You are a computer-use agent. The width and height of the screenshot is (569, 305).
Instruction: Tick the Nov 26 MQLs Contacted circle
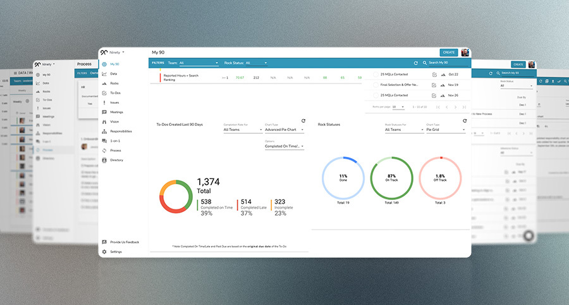376,96
